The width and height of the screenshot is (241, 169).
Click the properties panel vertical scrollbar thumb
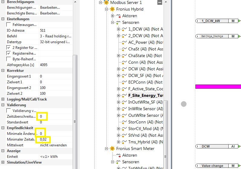coord(75,112)
